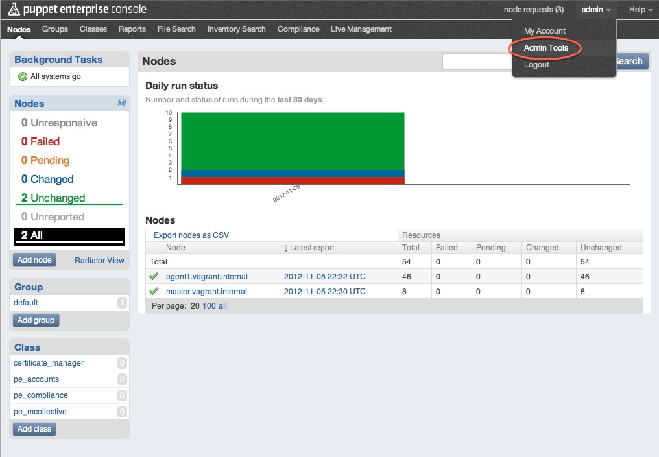Viewport: 659px width, 457px height.
Task: Choose Logout from the admin menu
Action: coord(536,65)
